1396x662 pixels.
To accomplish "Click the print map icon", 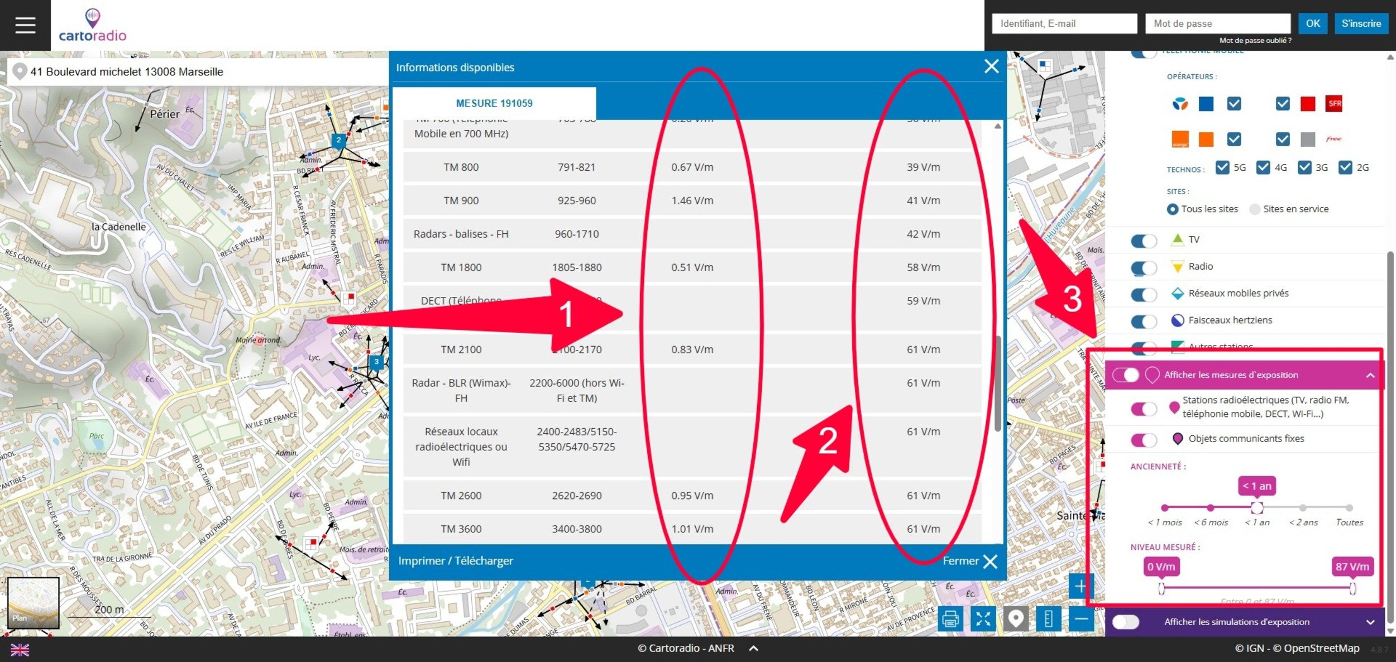I will (x=950, y=619).
